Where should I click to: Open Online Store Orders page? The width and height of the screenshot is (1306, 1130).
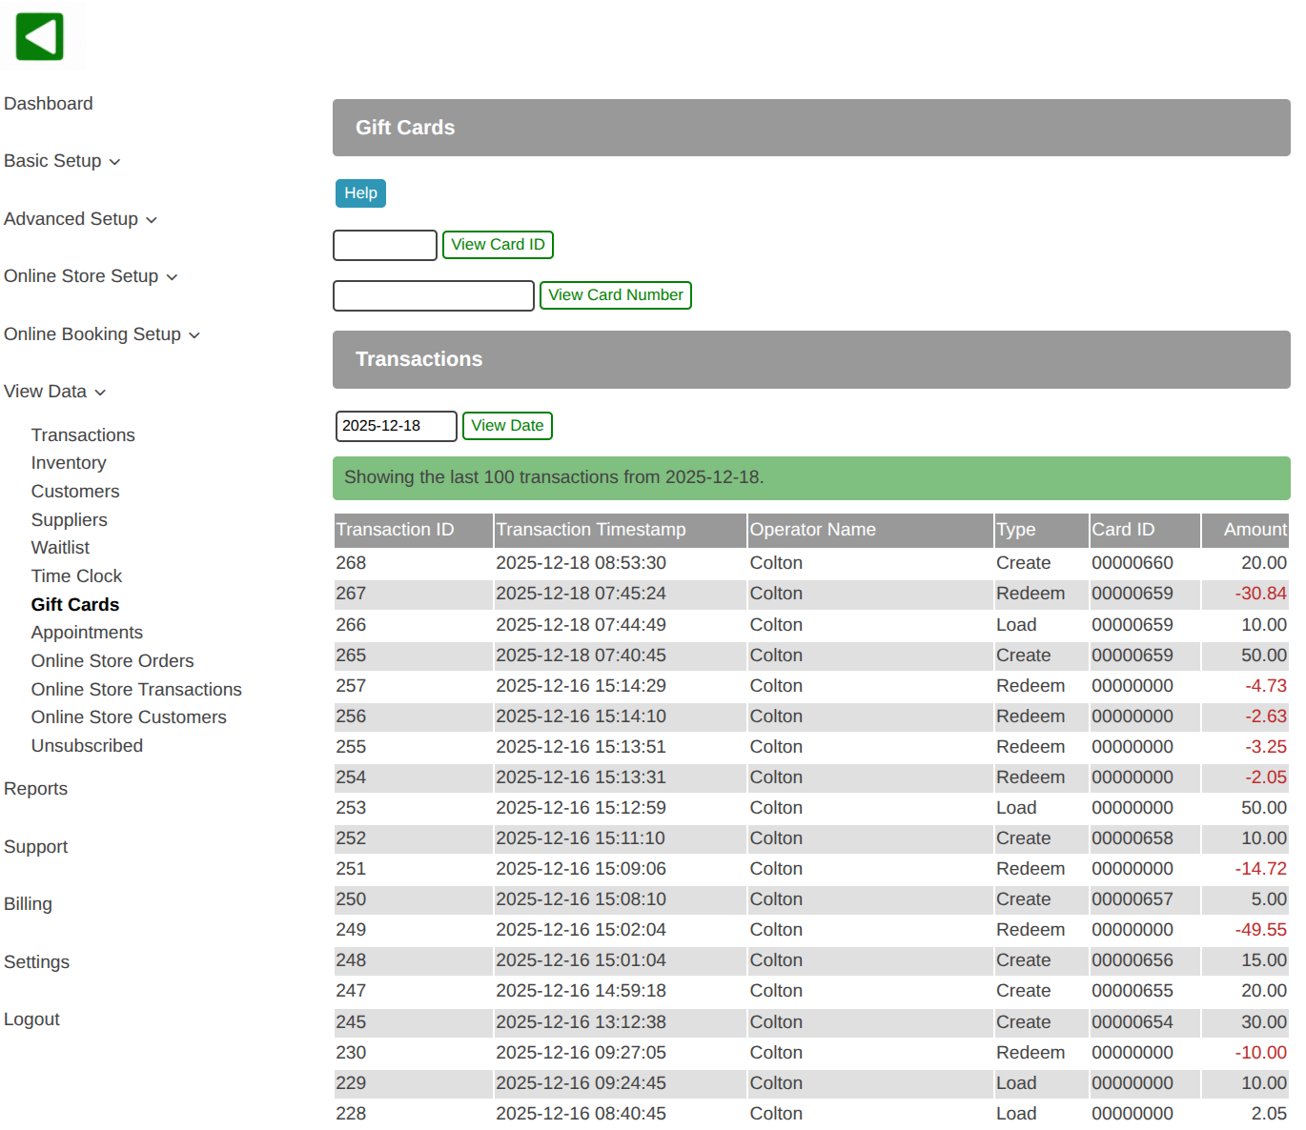click(112, 661)
